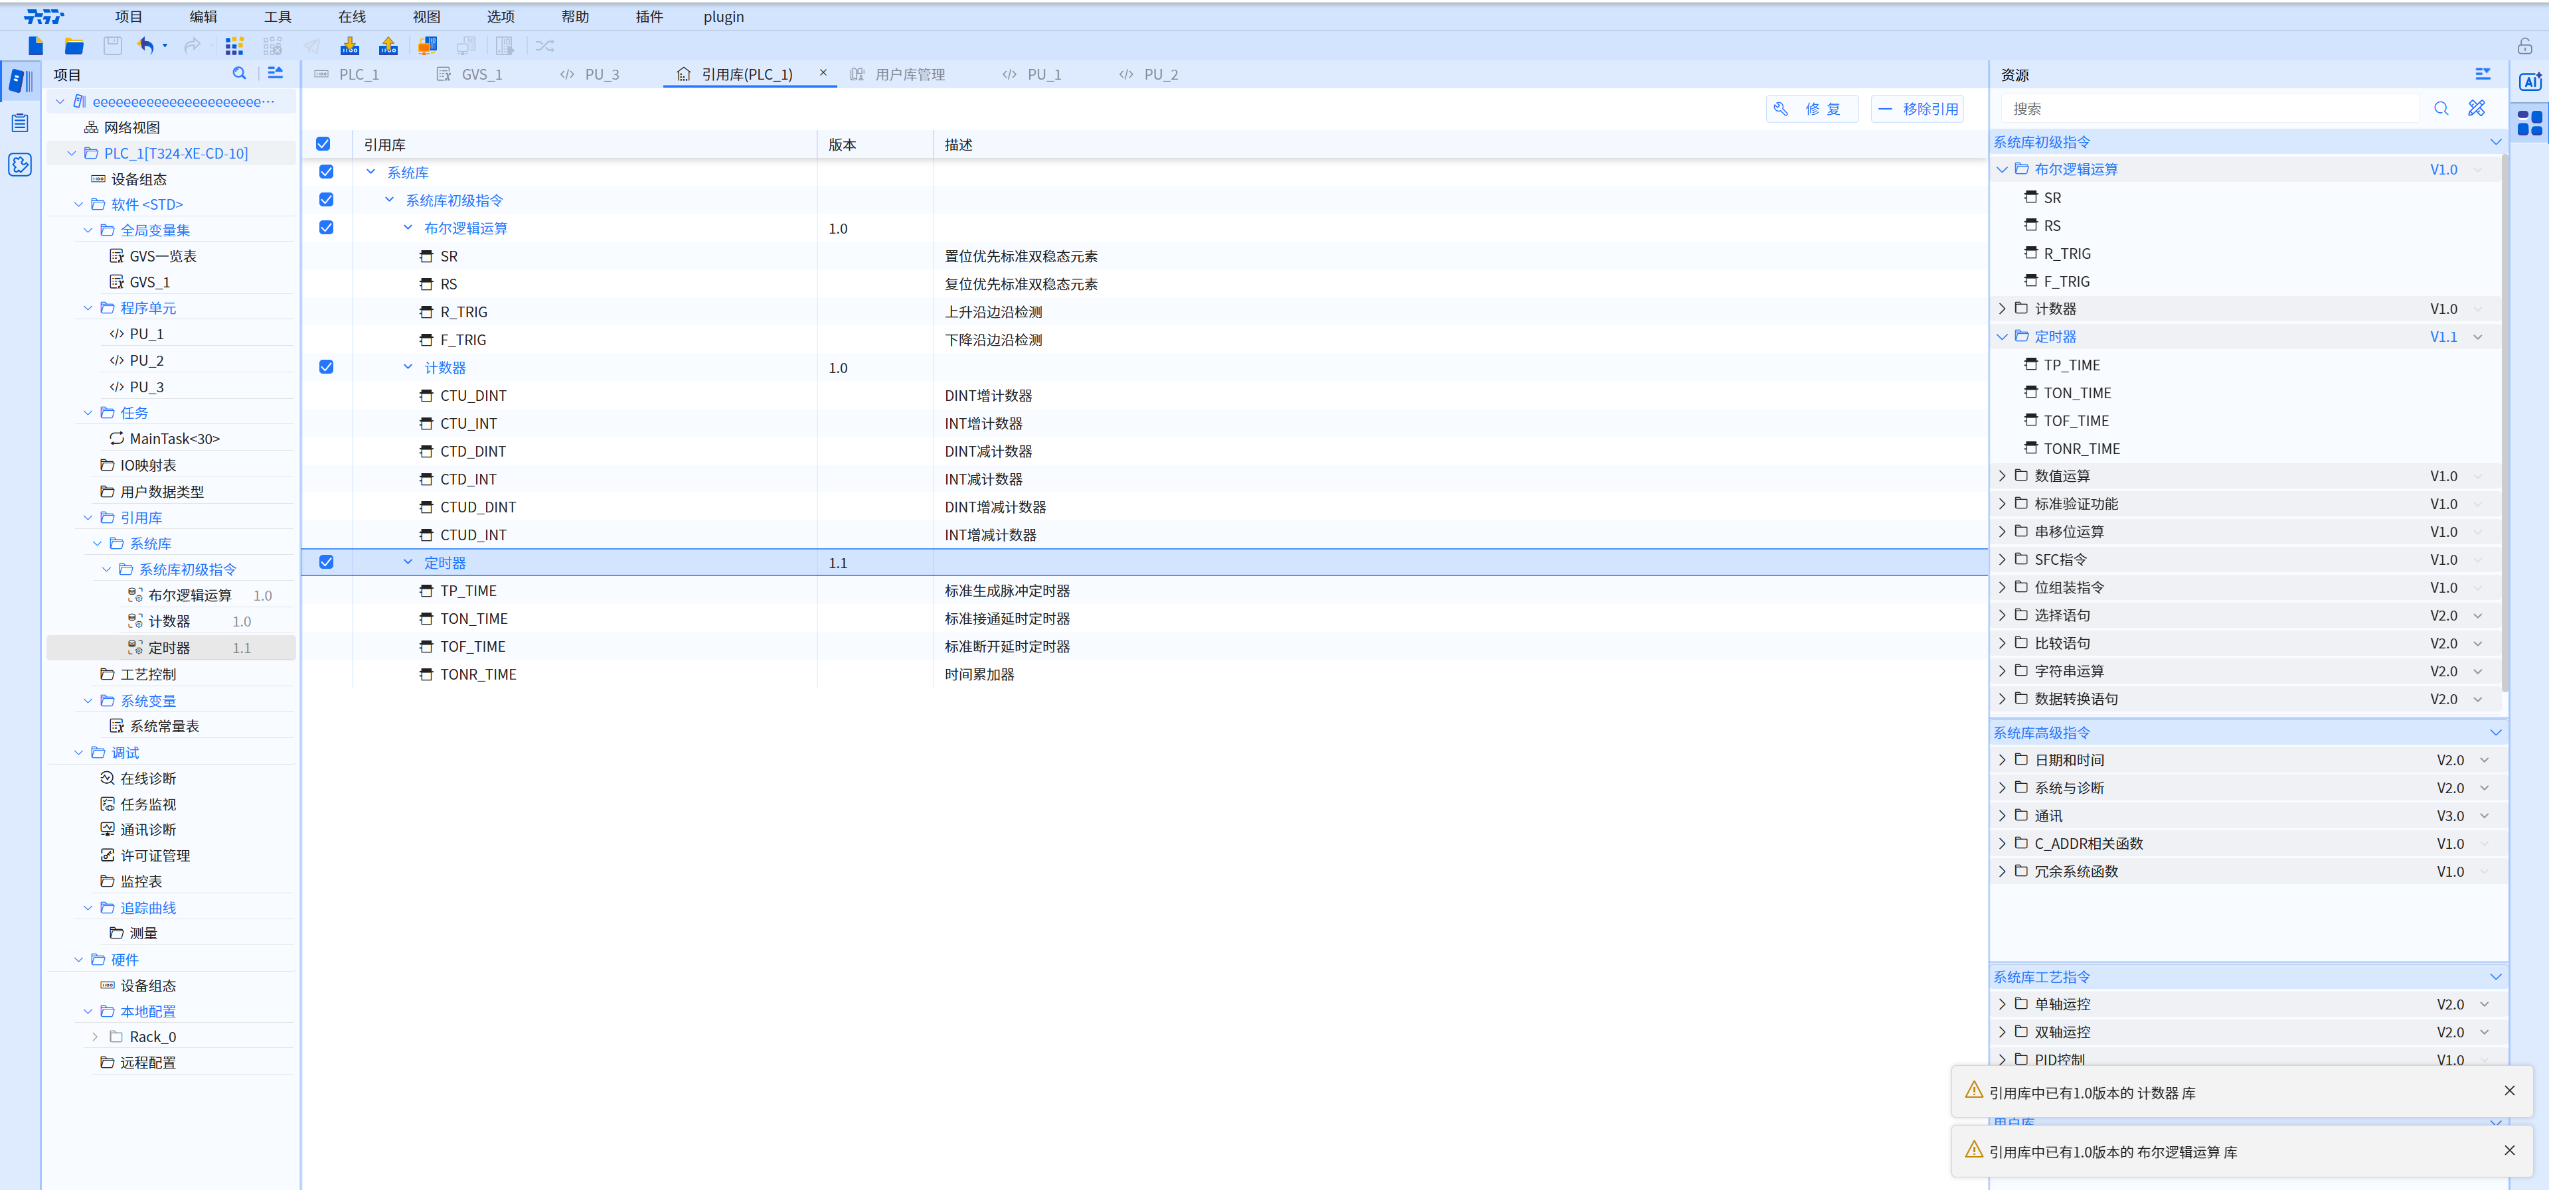Open the 定时器 V1.1 version dropdown

[x=2478, y=337]
